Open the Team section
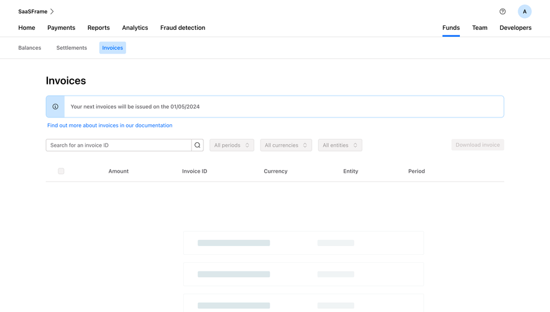The height and width of the screenshot is (312, 550). (x=480, y=28)
